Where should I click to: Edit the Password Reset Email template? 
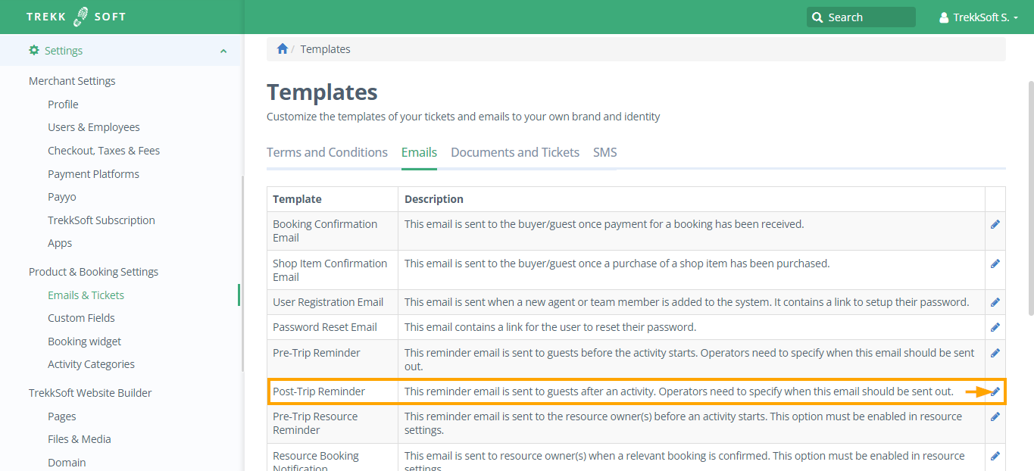(x=995, y=327)
